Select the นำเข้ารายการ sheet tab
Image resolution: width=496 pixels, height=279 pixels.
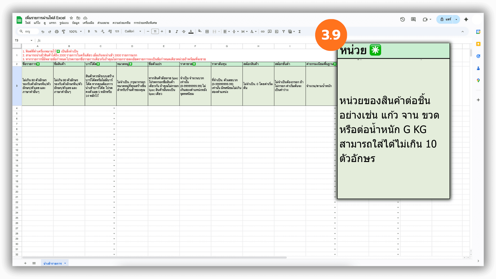53,263
